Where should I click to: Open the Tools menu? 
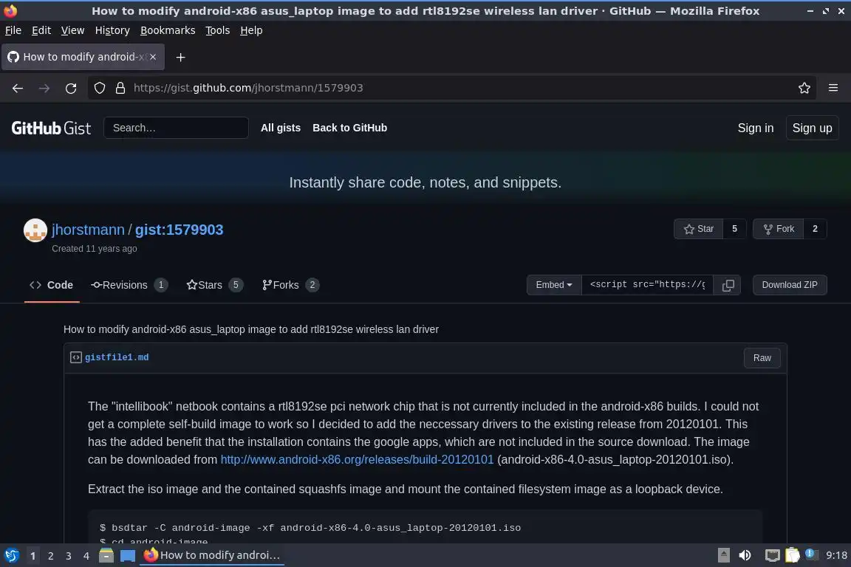(218, 30)
